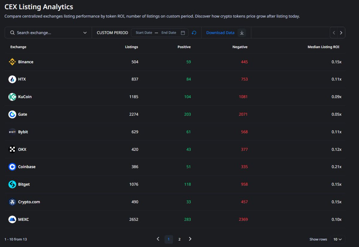Click the Binance exchange logo icon

12,62
